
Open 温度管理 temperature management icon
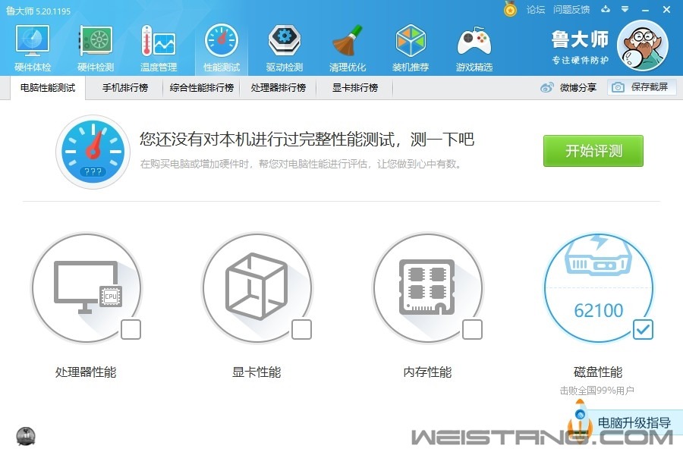pos(159,47)
